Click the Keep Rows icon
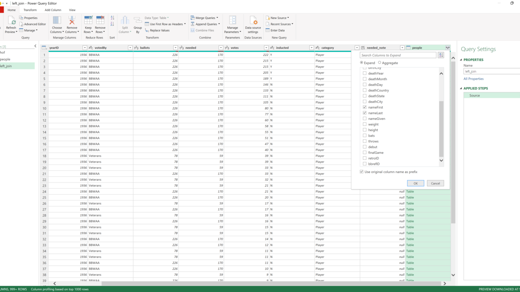520x292 pixels. coord(88,20)
